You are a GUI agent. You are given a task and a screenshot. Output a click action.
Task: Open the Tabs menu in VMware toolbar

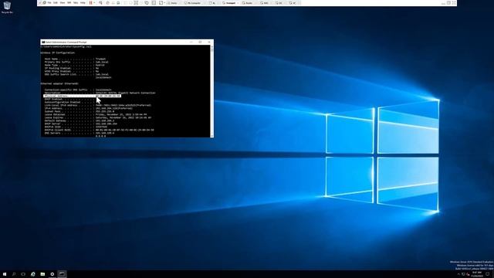(x=76, y=3)
